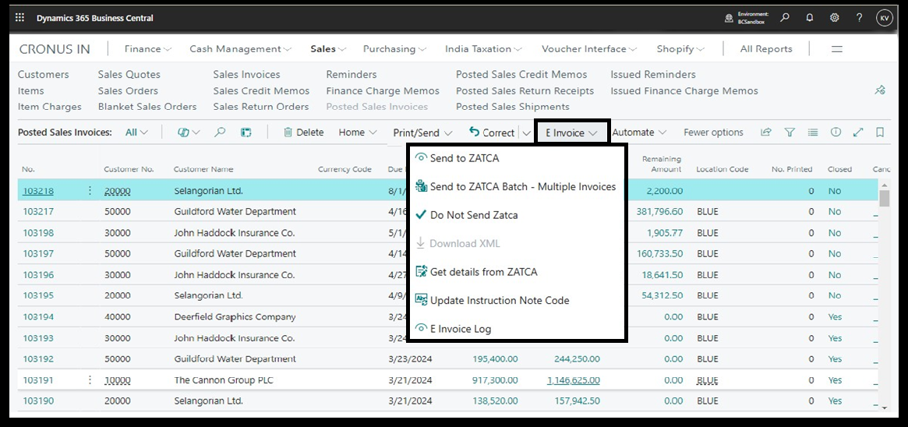Expand the Finance navigation menu
The height and width of the screenshot is (427, 908).
click(148, 49)
